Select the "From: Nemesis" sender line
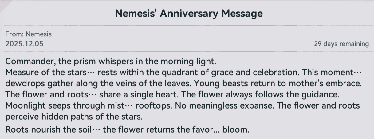 point(28,34)
